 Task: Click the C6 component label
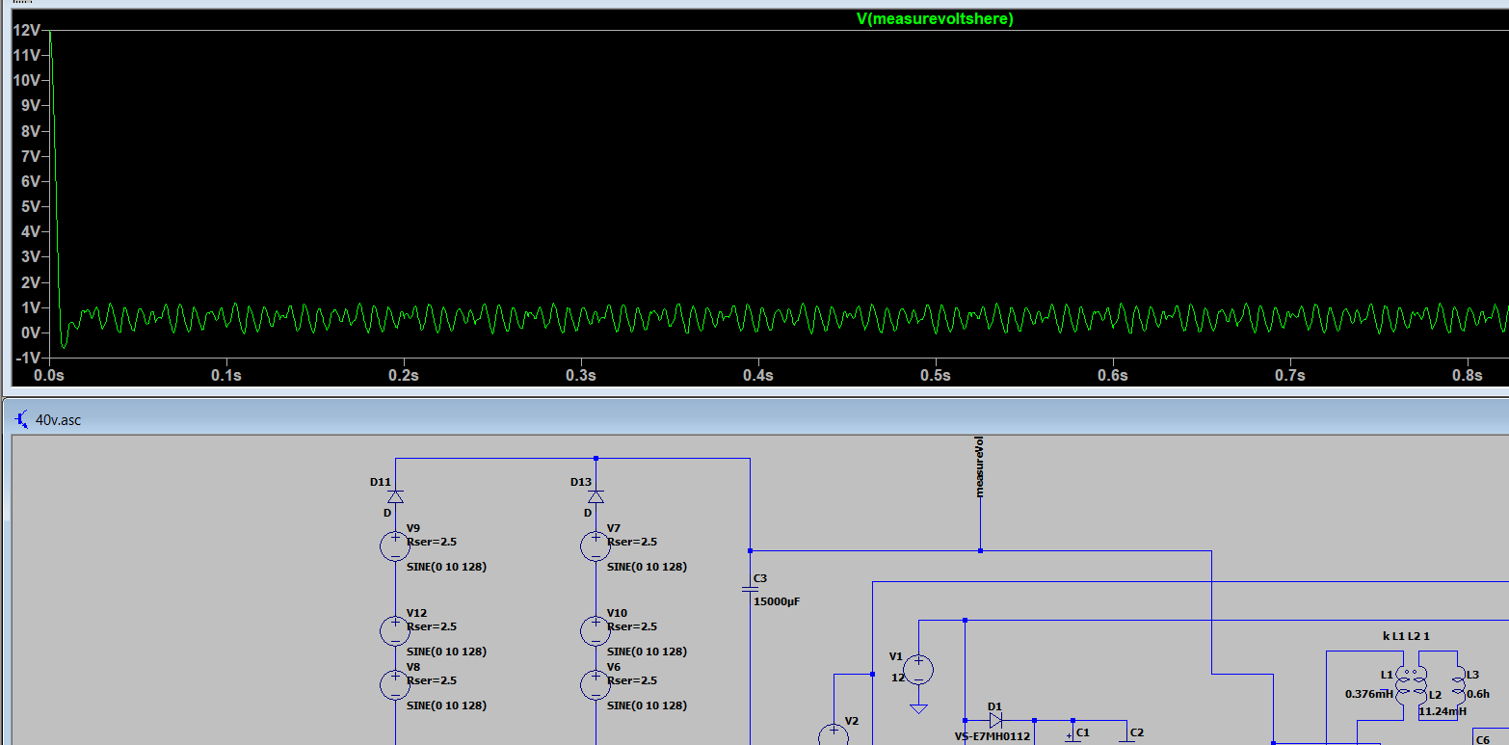(x=1483, y=740)
